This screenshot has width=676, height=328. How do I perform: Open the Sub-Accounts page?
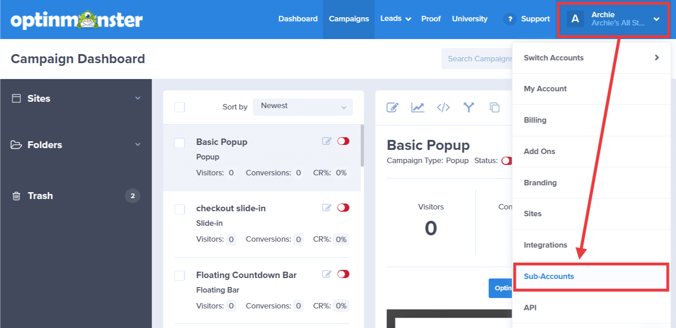pos(549,276)
